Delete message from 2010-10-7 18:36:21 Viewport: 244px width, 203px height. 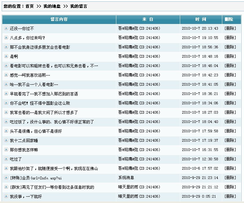click(x=230, y=94)
